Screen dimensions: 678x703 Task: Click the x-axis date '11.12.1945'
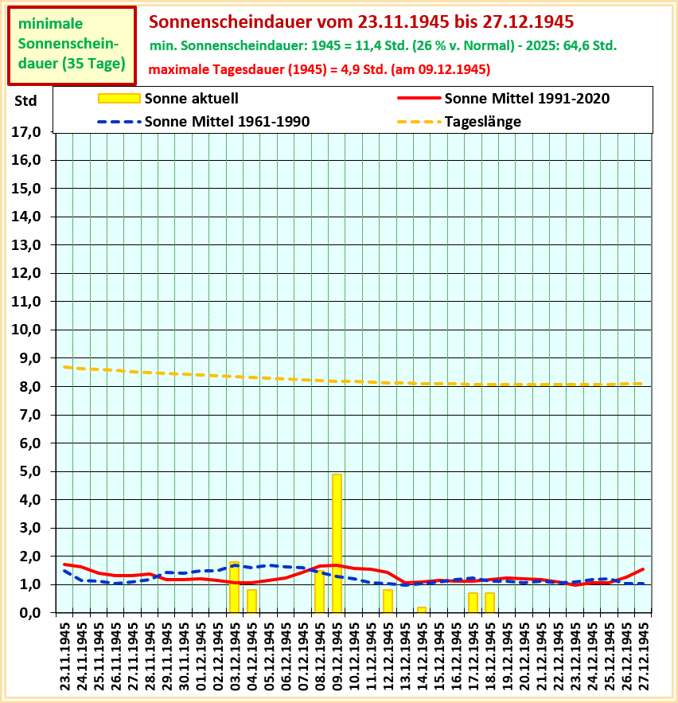[x=372, y=656]
